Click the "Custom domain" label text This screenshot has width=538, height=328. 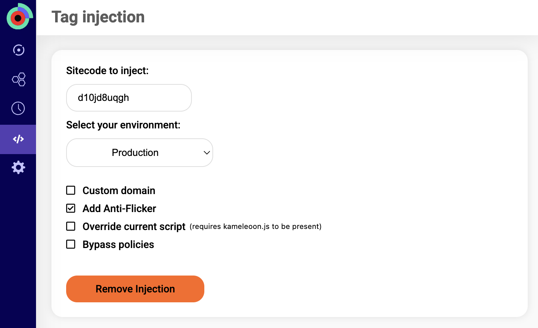[x=119, y=190]
